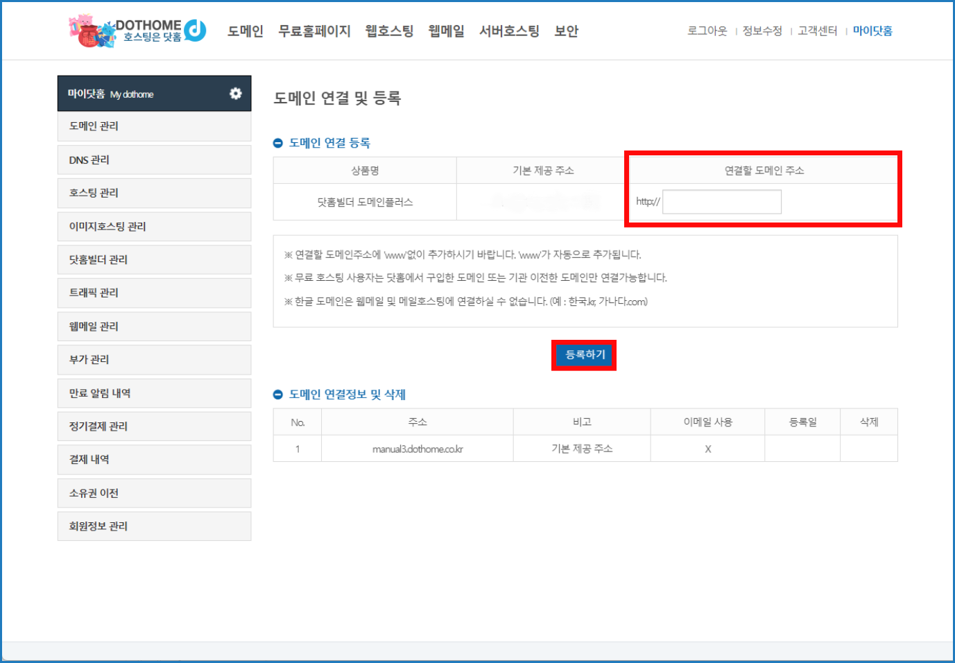The height and width of the screenshot is (663, 955).
Task: Open 도메인 관리 in the sidebar
Action: point(154,126)
